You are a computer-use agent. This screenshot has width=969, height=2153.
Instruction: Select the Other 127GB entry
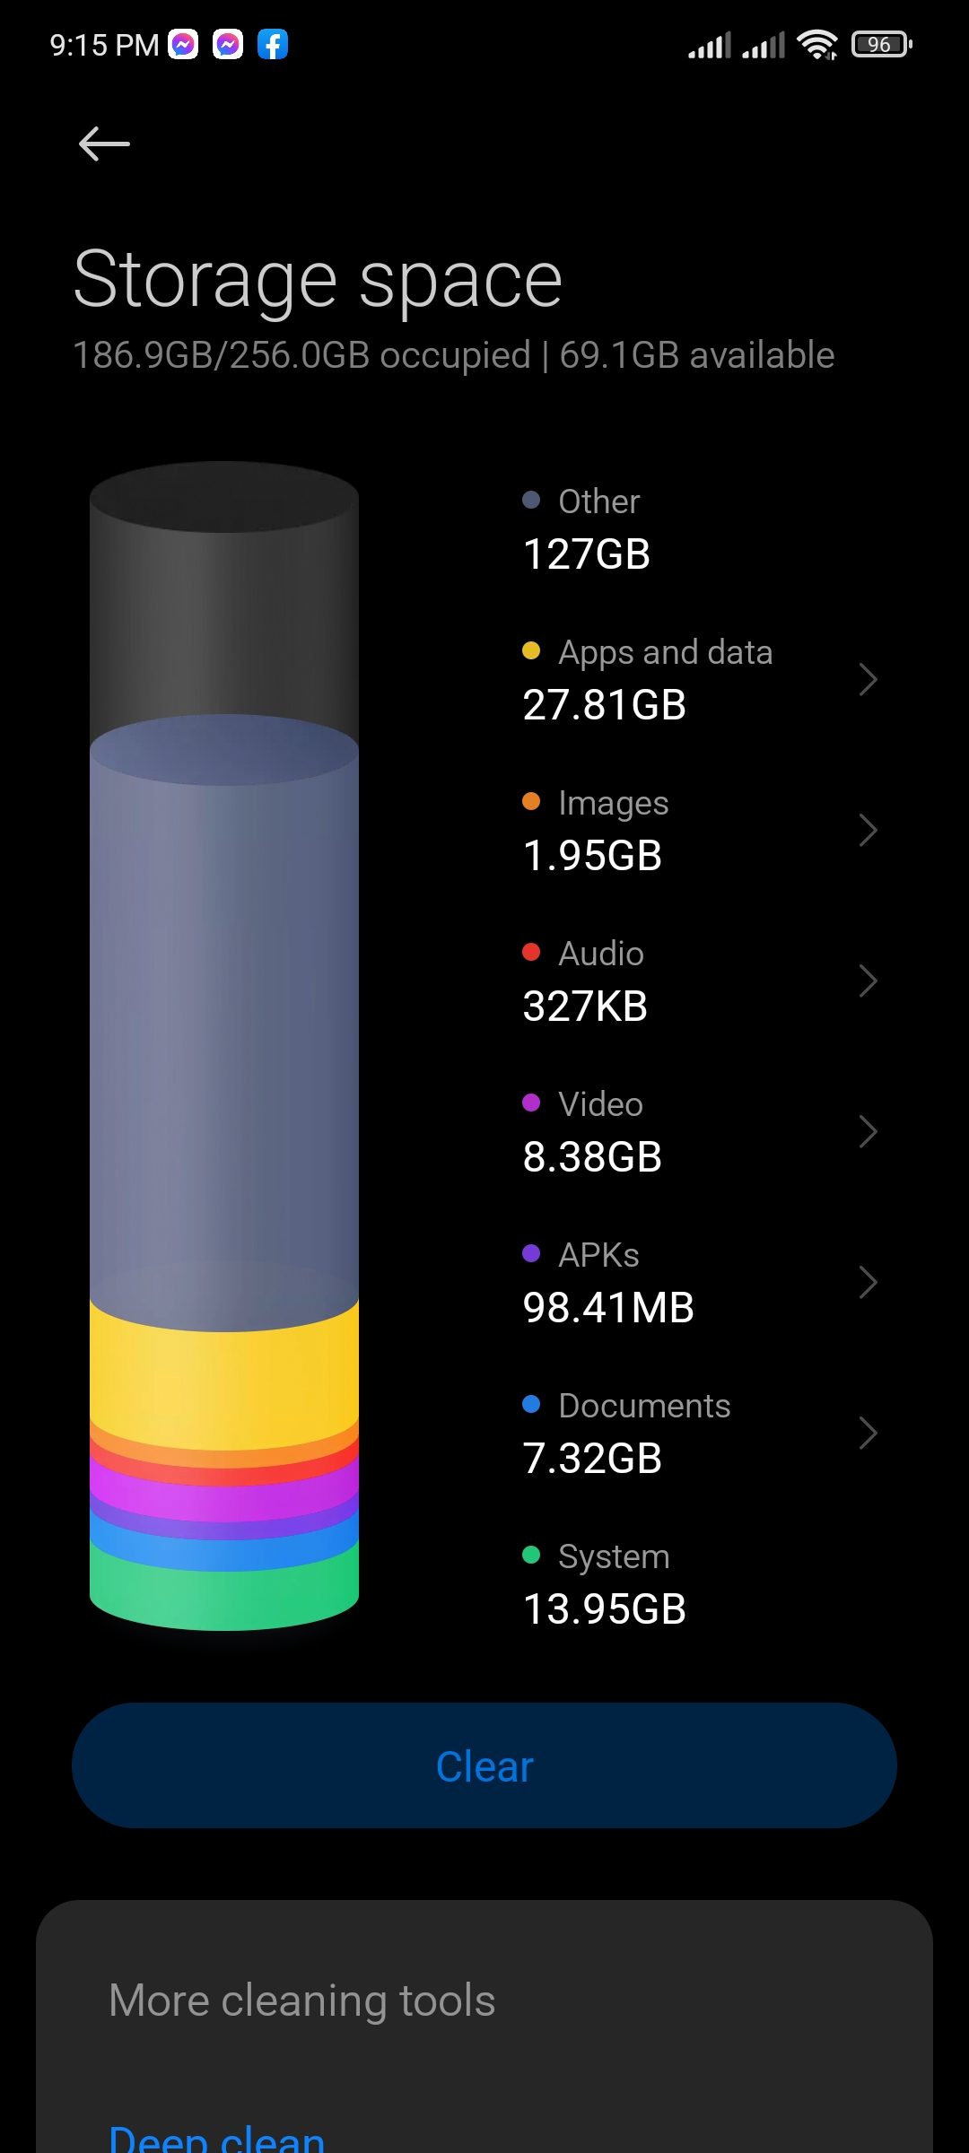pos(587,529)
